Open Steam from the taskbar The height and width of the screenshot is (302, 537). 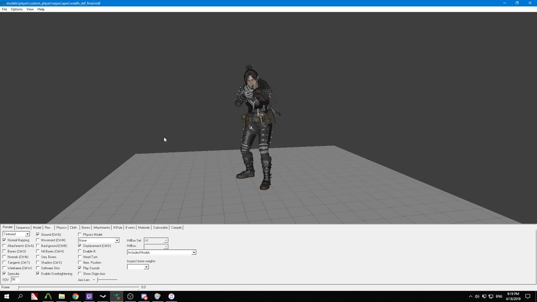pos(103,297)
